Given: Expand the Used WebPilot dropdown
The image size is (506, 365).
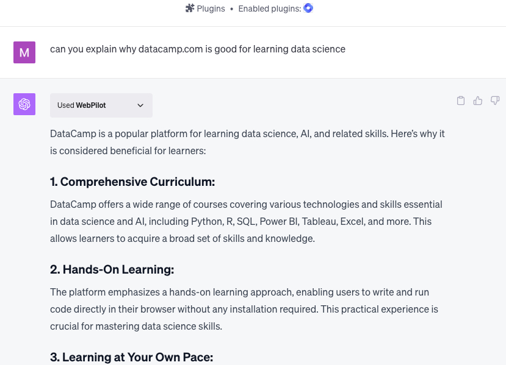Looking at the screenshot, I should point(101,105).
